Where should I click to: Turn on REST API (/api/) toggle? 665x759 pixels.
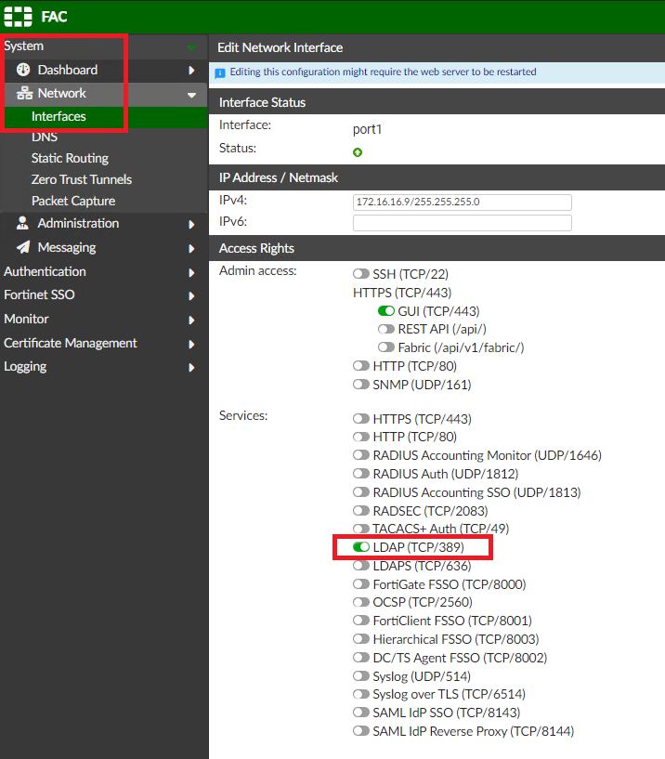point(386,329)
